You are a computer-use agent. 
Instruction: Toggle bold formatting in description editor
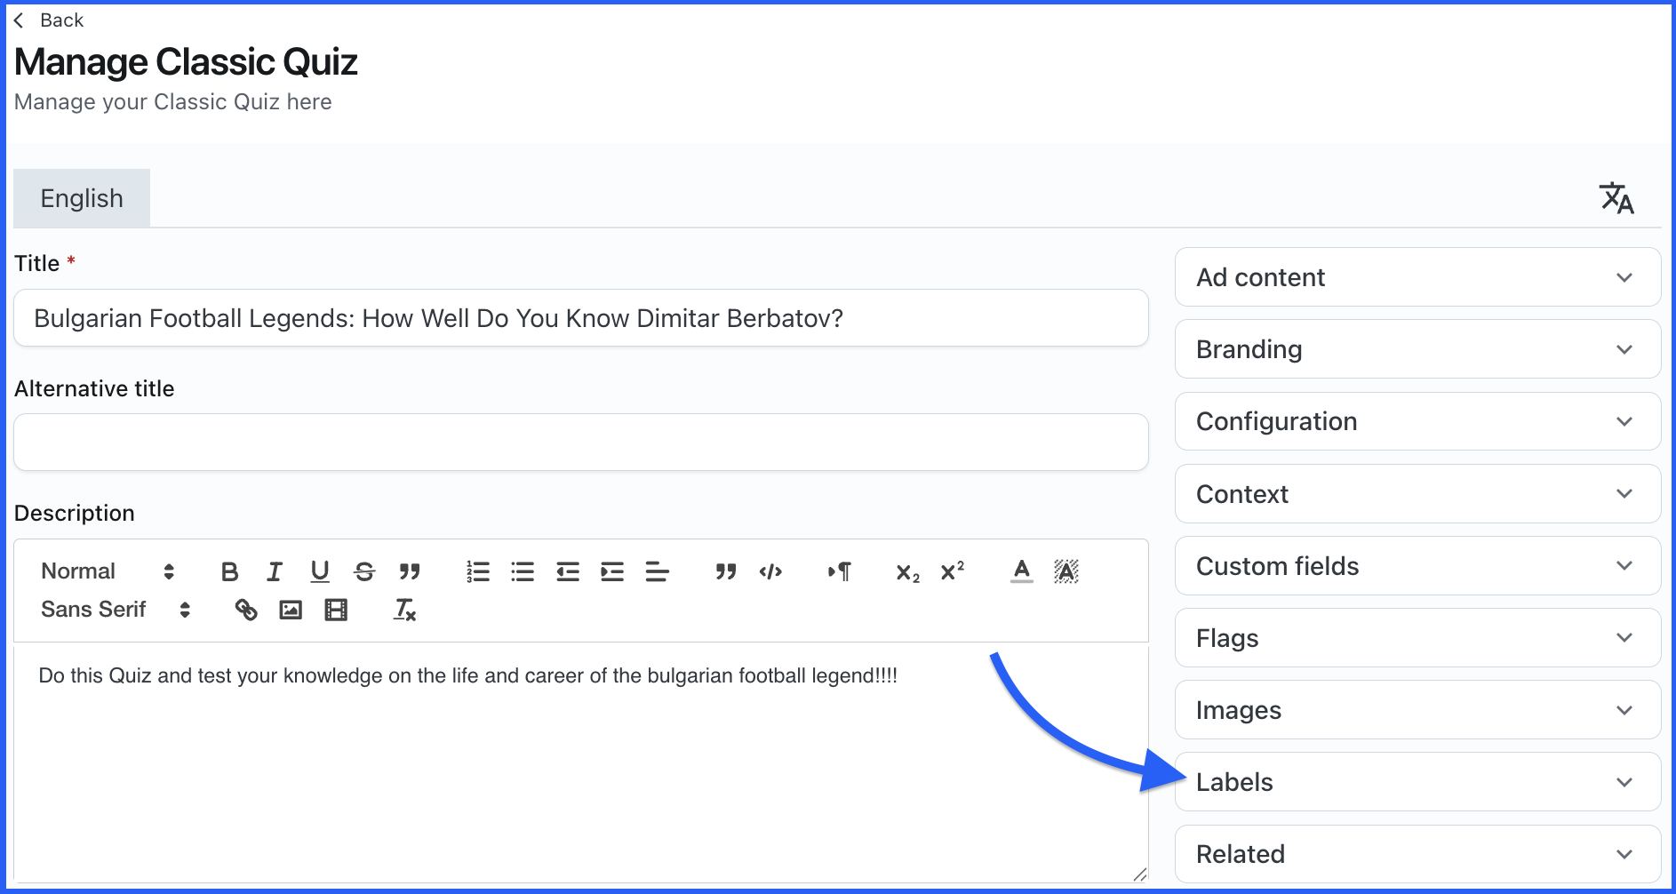(229, 571)
